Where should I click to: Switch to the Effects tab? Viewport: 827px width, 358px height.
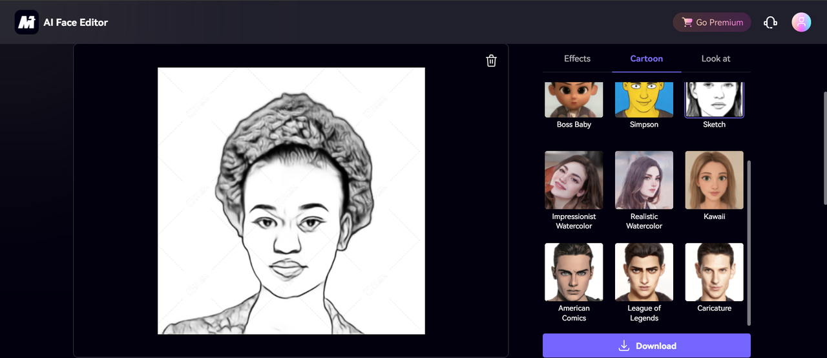[577, 59]
